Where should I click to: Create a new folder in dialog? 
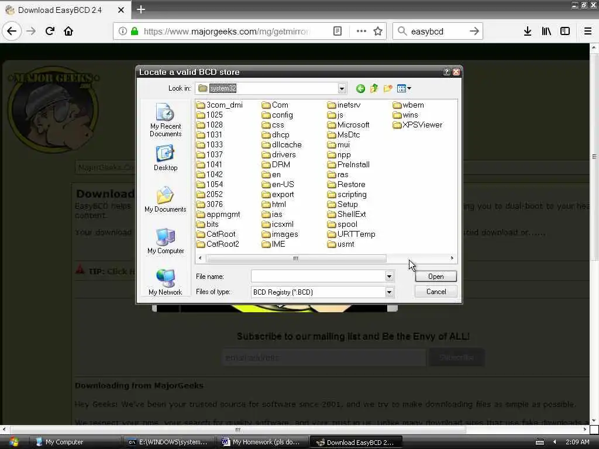(388, 89)
